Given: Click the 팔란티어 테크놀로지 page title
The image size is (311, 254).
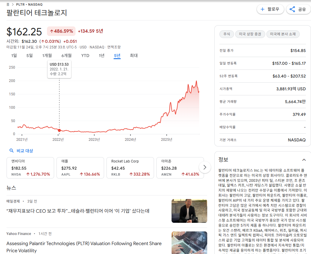Looking at the screenshot, I should click(x=37, y=13).
